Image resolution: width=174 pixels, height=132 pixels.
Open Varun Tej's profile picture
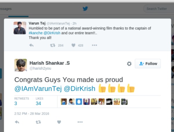[20, 28]
